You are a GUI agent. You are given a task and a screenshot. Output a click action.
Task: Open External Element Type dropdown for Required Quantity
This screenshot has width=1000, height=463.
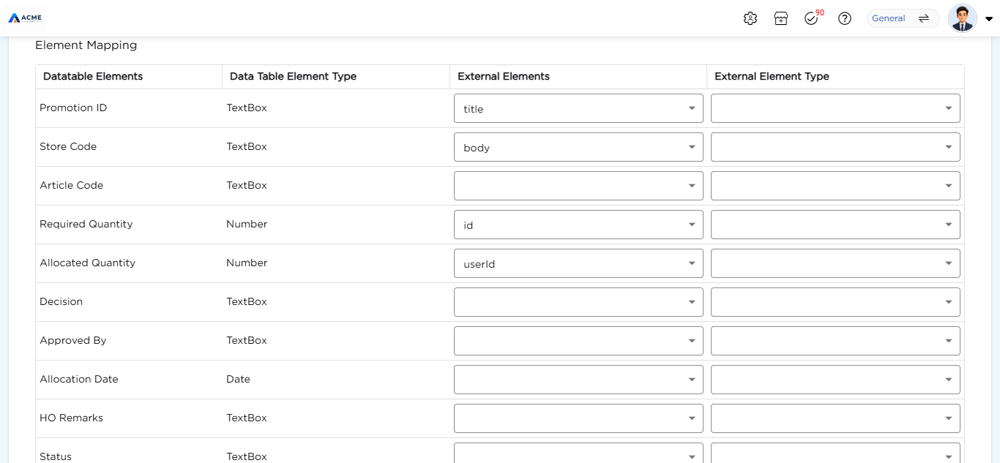coord(835,225)
